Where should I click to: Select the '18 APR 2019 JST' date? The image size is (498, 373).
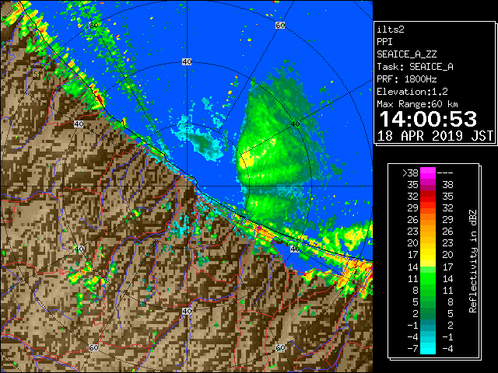435,136
